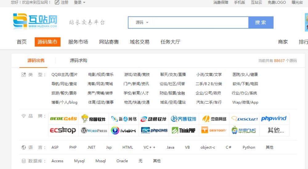308x169 pixels.
Task: Filter language by Python
Action: pyautogui.click(x=249, y=147)
